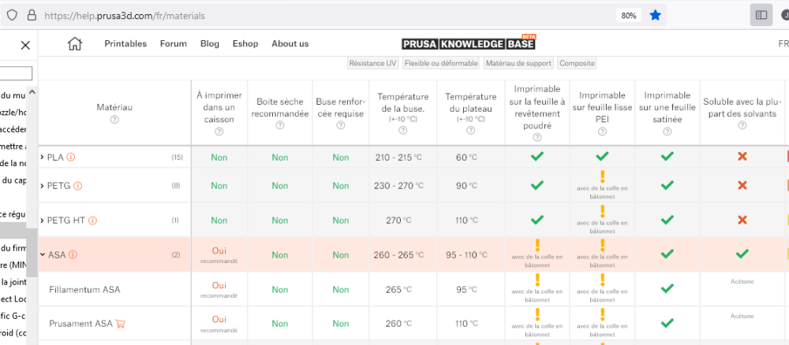
Task: Go to the Eshop menu link
Action: click(245, 44)
